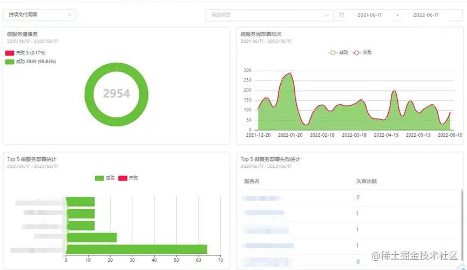Click the highest peak point on line chart
Screen dimensions: 467x270
[290, 73]
